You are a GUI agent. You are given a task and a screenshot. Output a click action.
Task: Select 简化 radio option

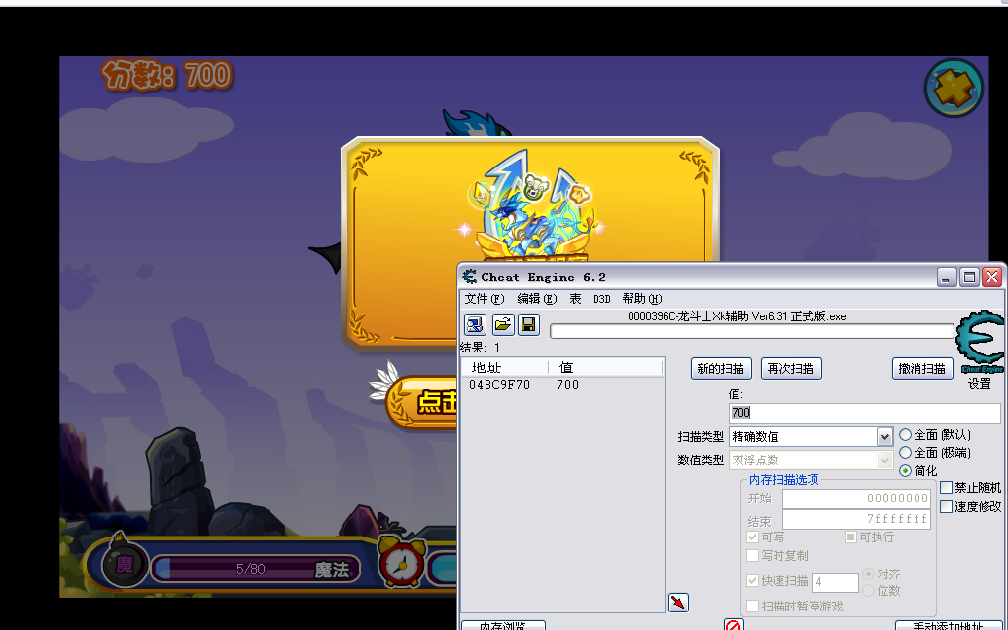tap(905, 470)
